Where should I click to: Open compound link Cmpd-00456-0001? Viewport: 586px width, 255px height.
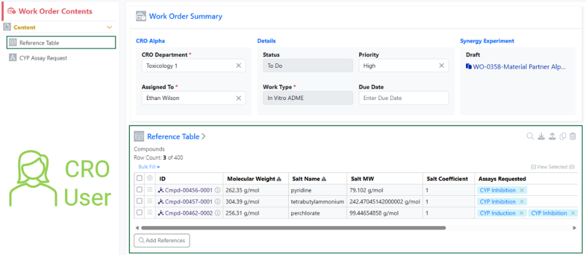click(x=189, y=190)
